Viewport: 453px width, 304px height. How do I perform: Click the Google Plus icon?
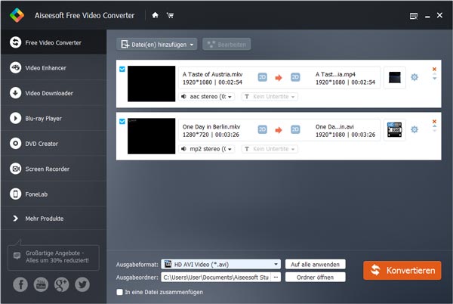[61, 284]
